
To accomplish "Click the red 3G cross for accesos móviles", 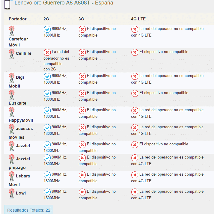I will click(x=82, y=127).
